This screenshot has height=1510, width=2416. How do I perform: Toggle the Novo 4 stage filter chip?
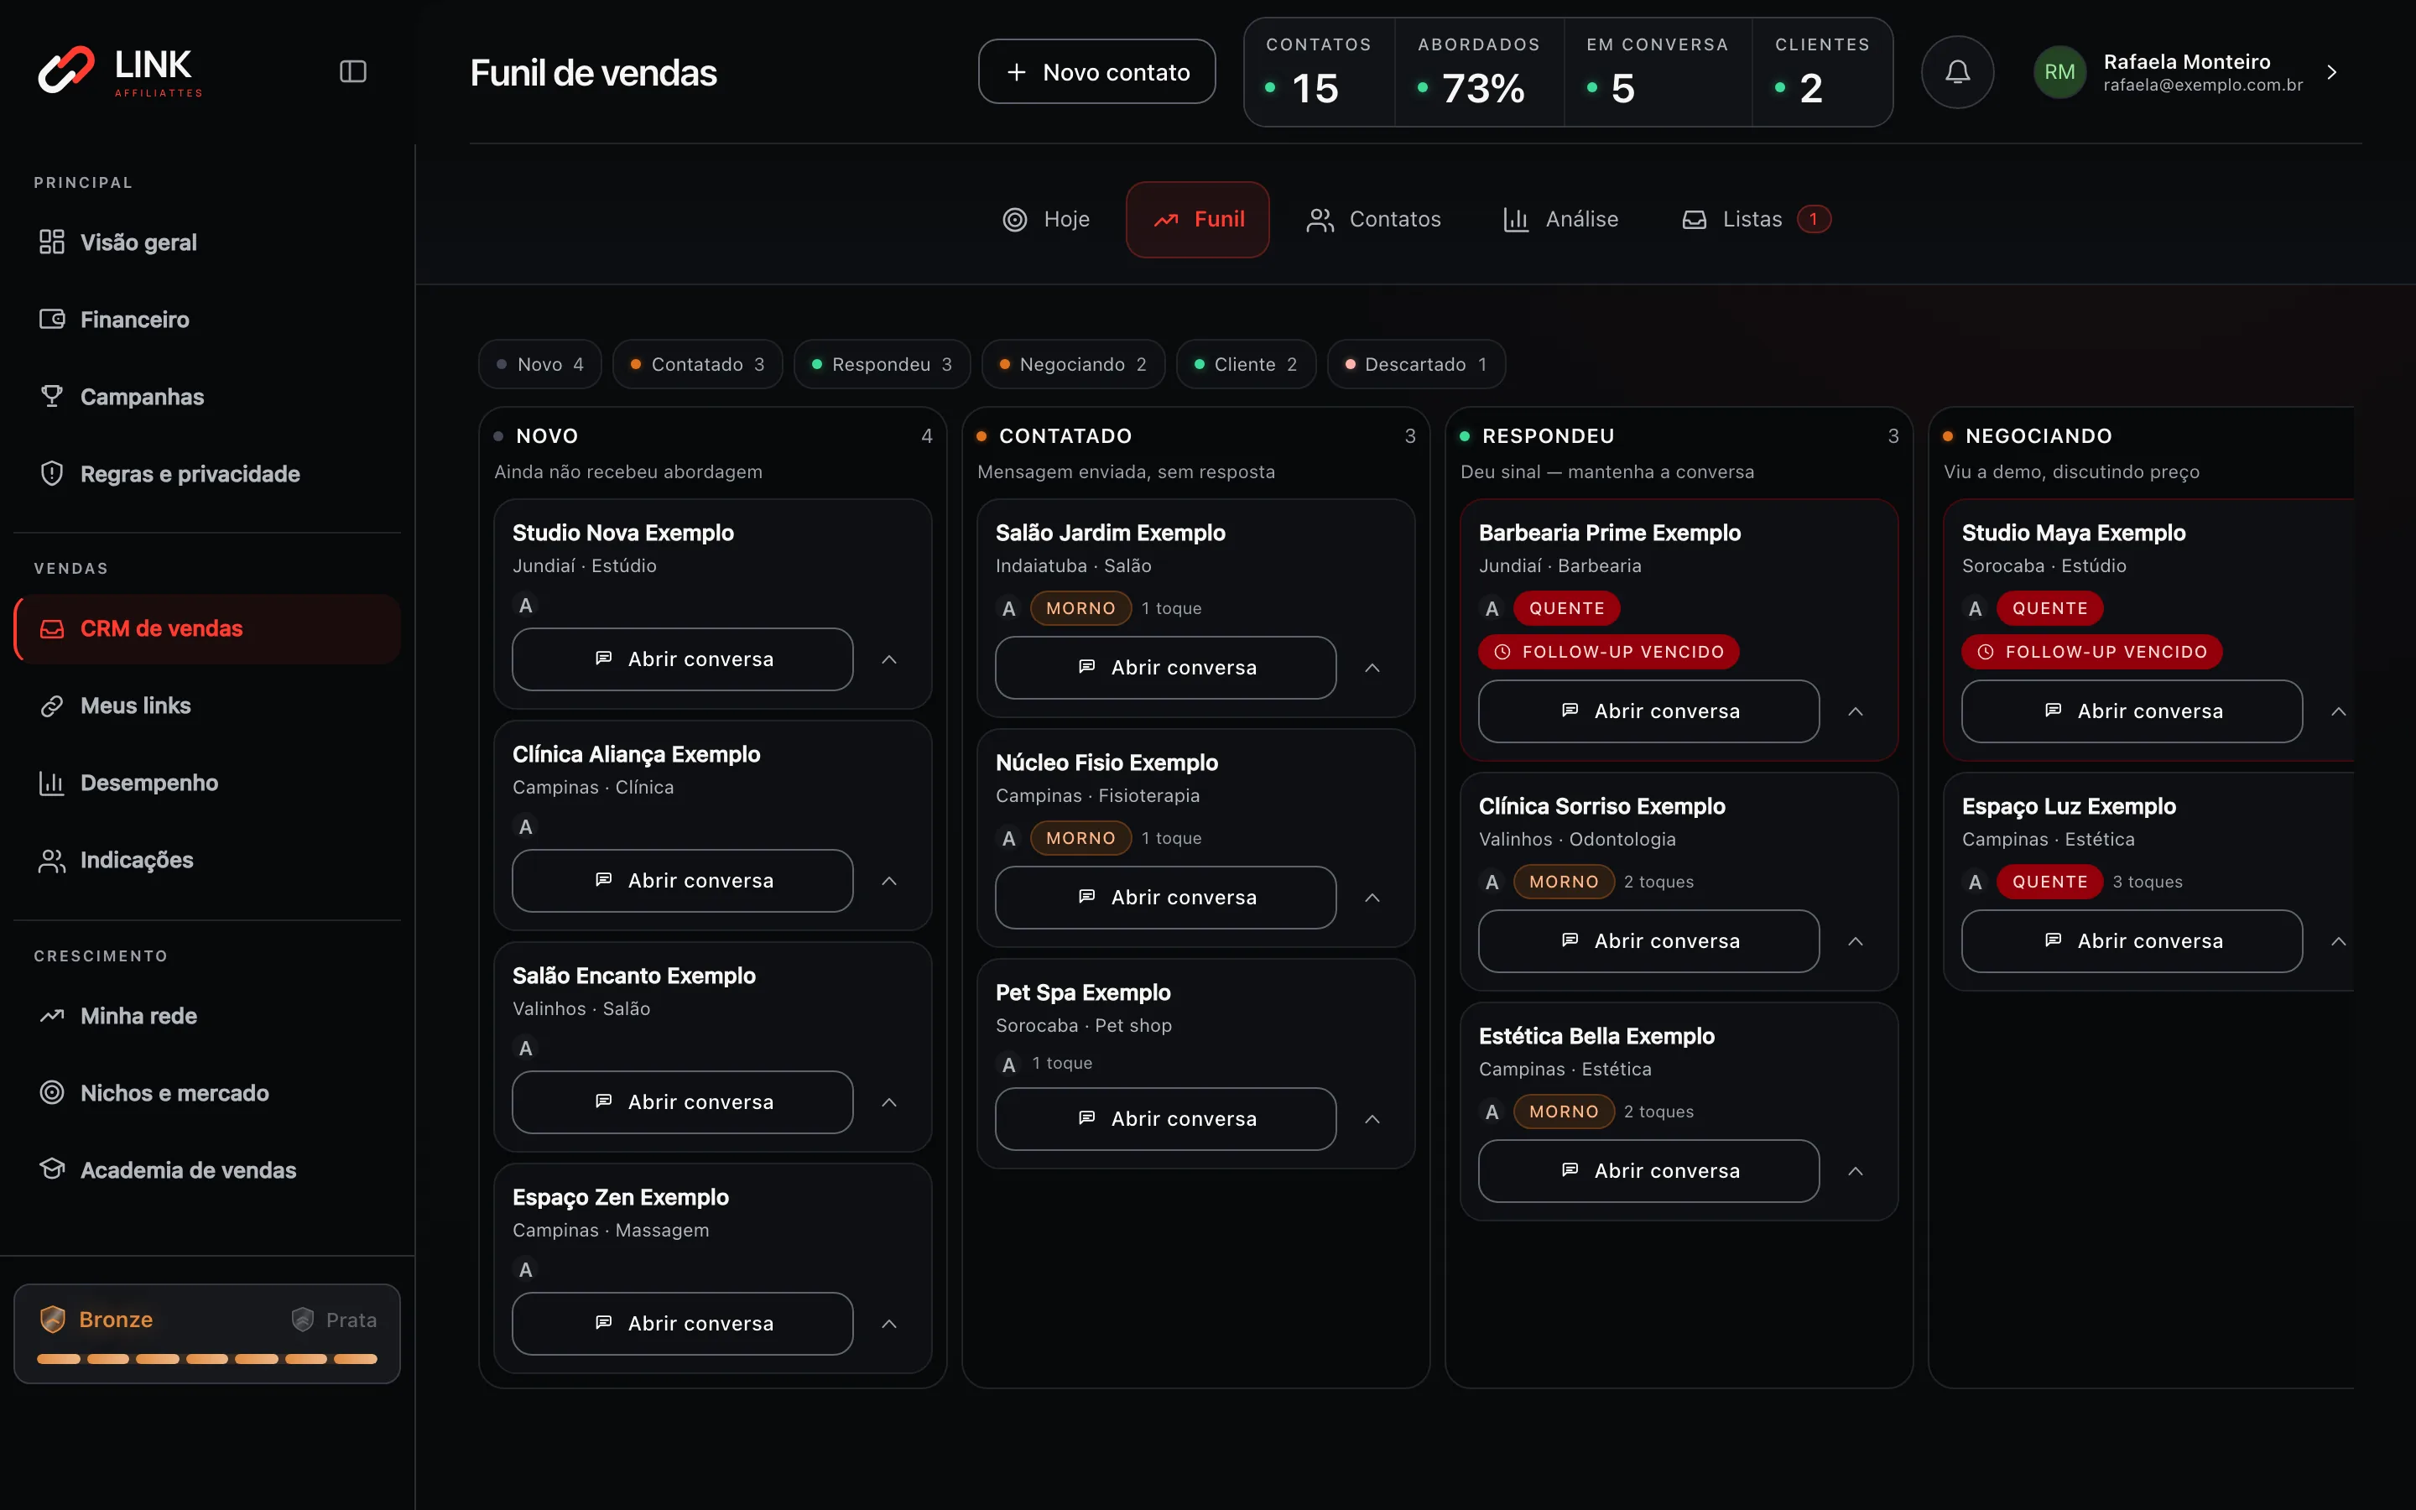540,365
